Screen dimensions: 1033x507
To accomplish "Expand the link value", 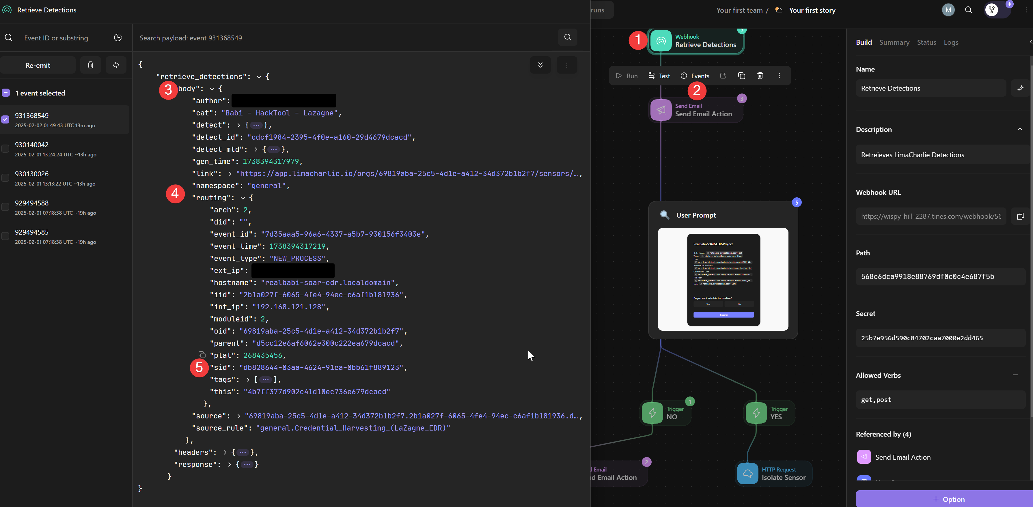I will tap(229, 173).
